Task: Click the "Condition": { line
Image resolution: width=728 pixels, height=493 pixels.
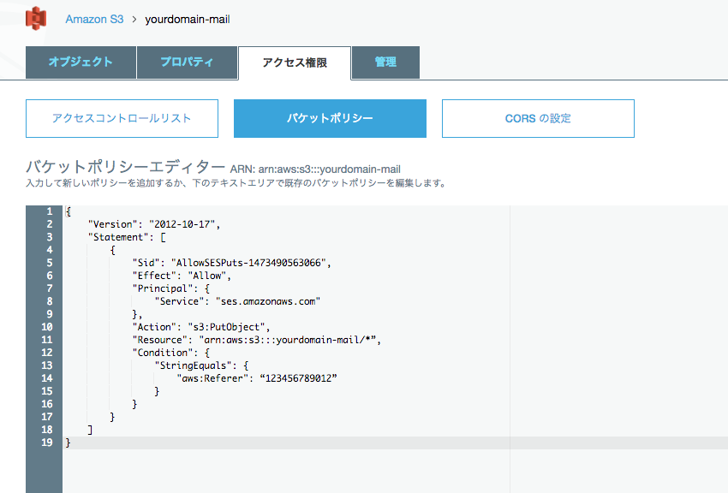Action: pos(171,353)
